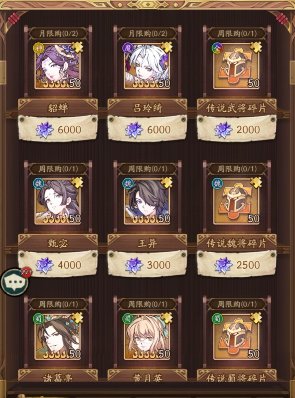Select the 黄月英 hero portrait
The width and height of the screenshot is (295, 398).
click(x=147, y=337)
